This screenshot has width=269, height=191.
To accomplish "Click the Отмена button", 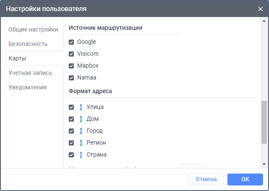I will (206, 180).
